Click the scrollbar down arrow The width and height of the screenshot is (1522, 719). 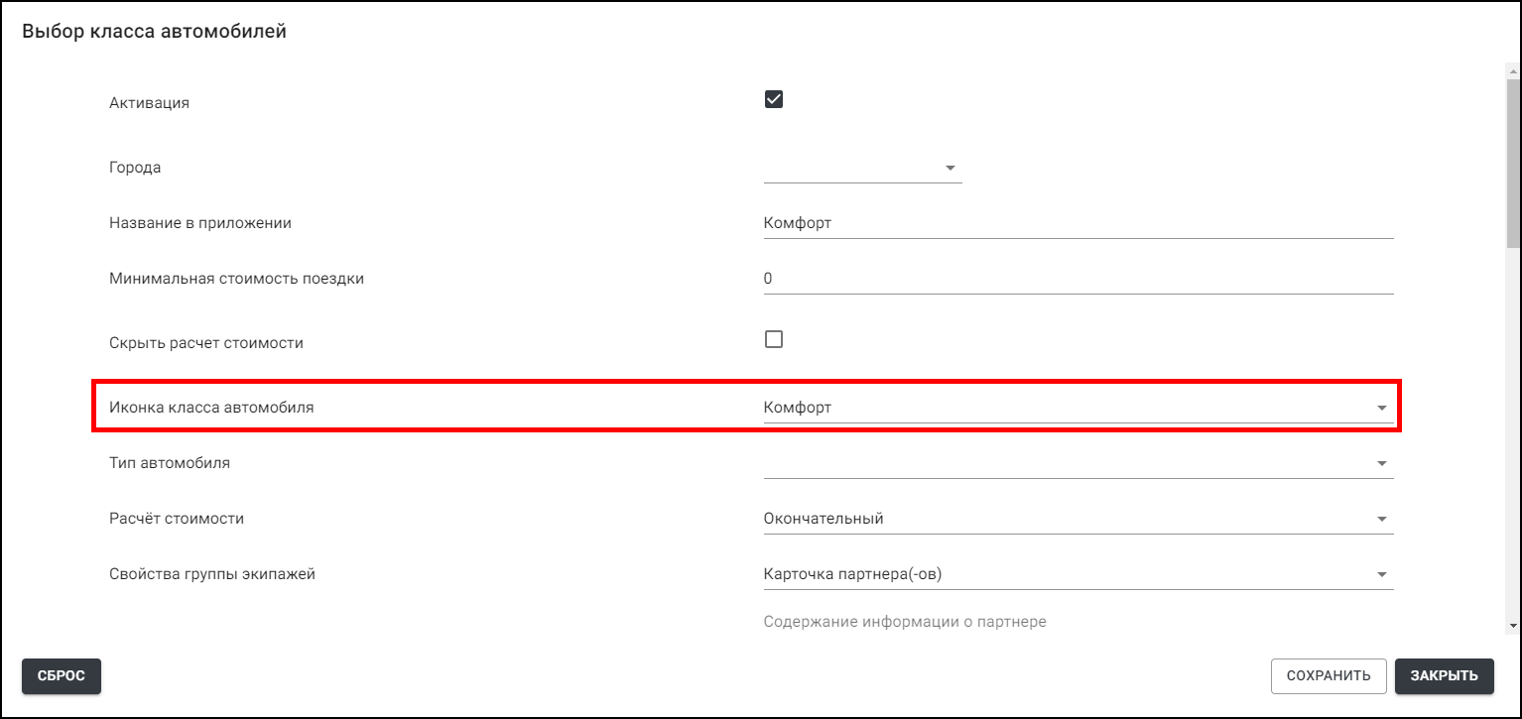click(1512, 626)
